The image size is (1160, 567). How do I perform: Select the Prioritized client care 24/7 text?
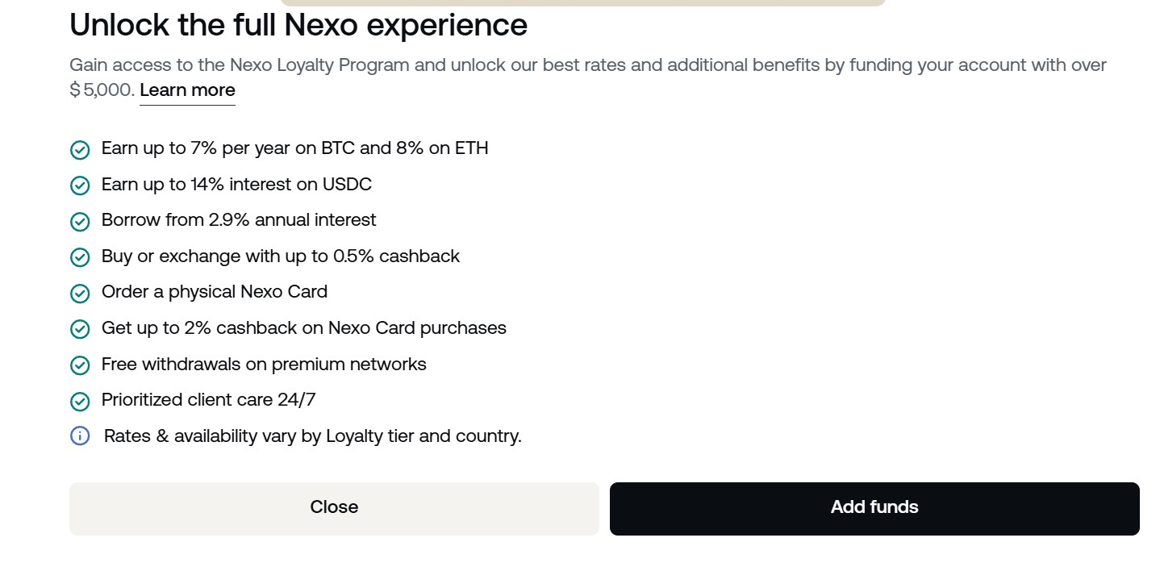(x=208, y=400)
